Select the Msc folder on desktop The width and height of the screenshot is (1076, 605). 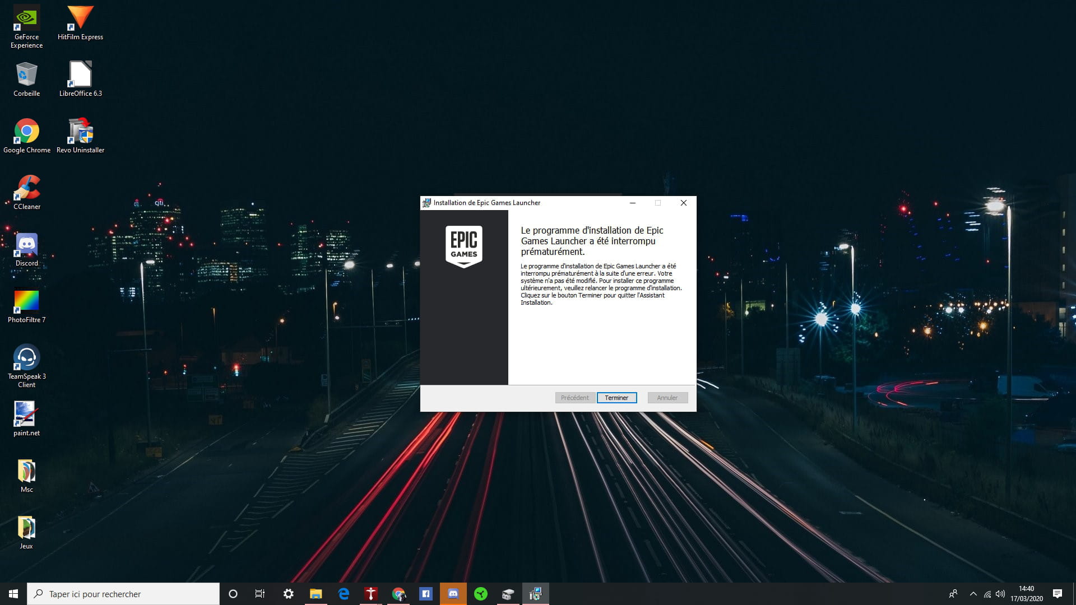[26, 476]
